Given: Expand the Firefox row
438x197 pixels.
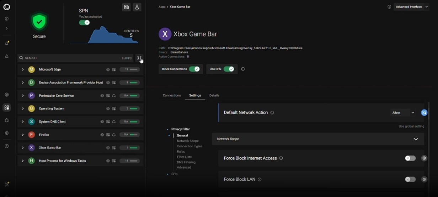Looking at the screenshot, I should tap(23, 135).
